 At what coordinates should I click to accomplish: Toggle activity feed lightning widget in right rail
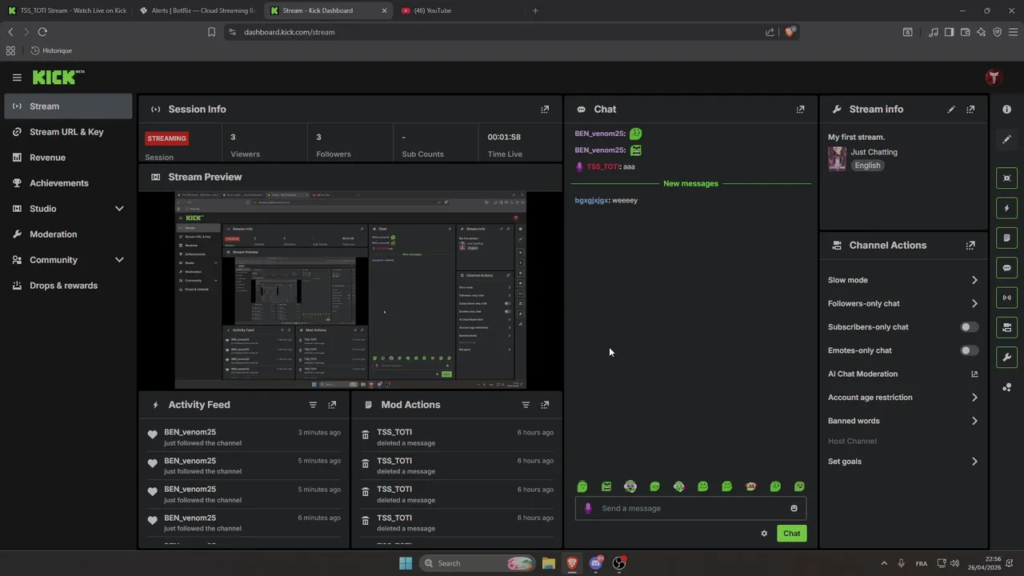click(1007, 208)
